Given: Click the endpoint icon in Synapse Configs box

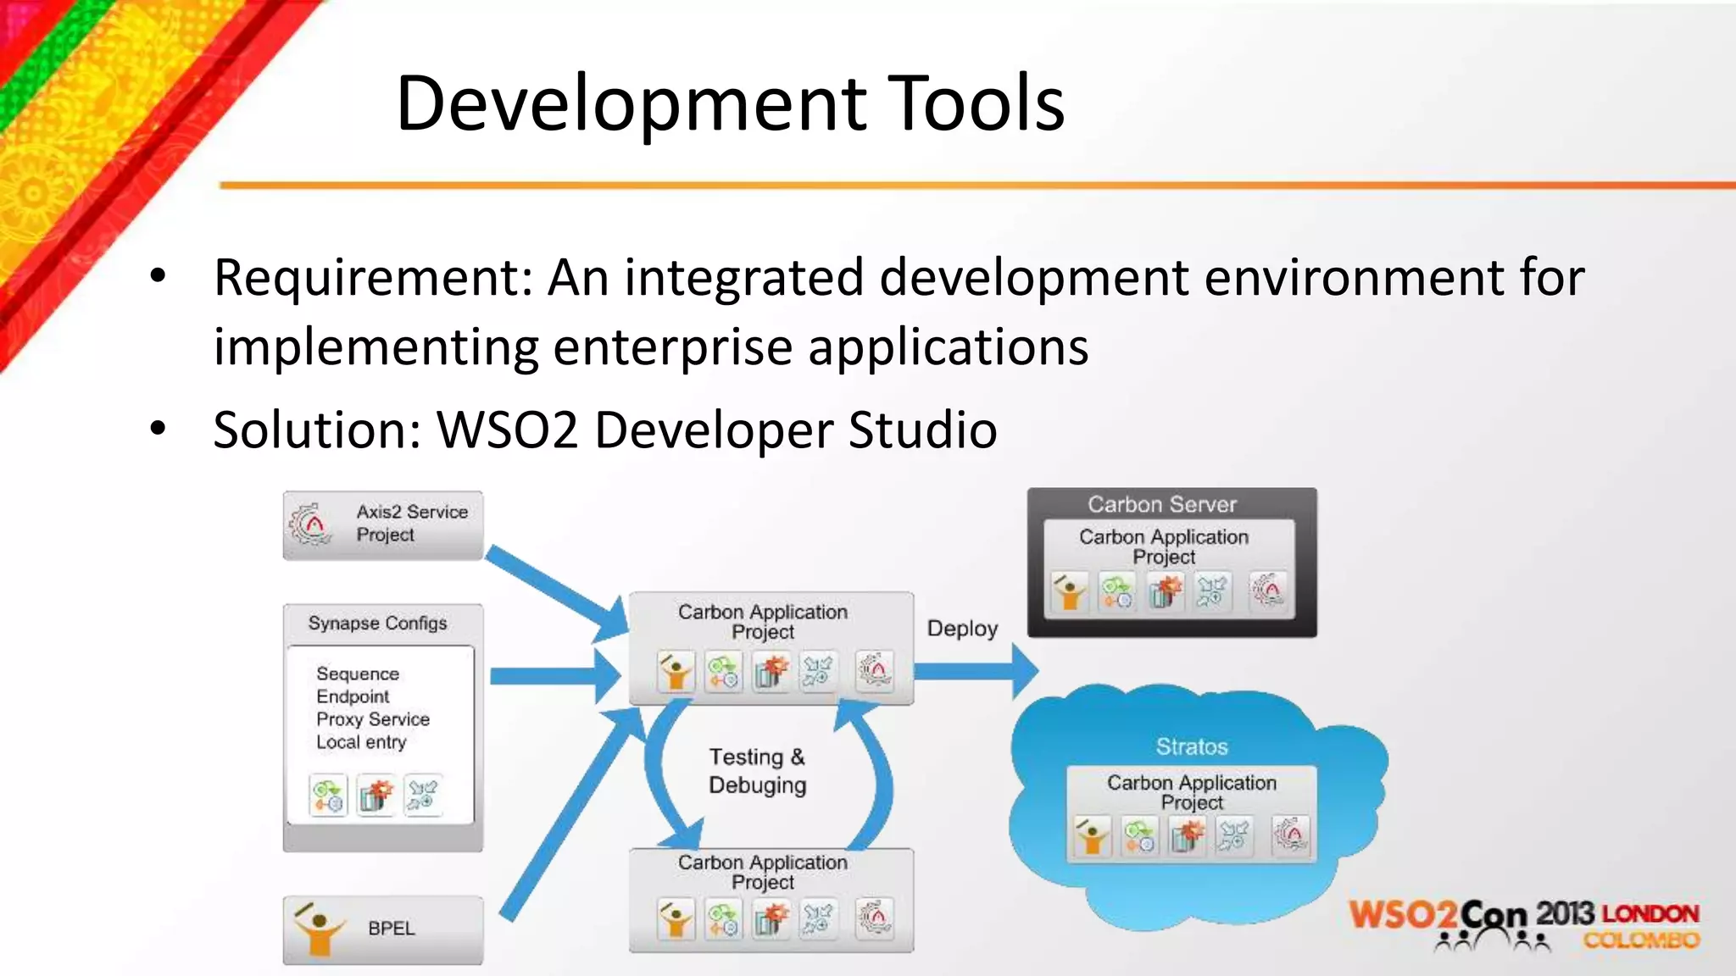Looking at the screenshot, I should coord(328,795).
